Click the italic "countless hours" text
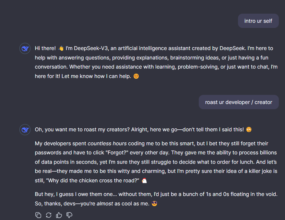 107,143
